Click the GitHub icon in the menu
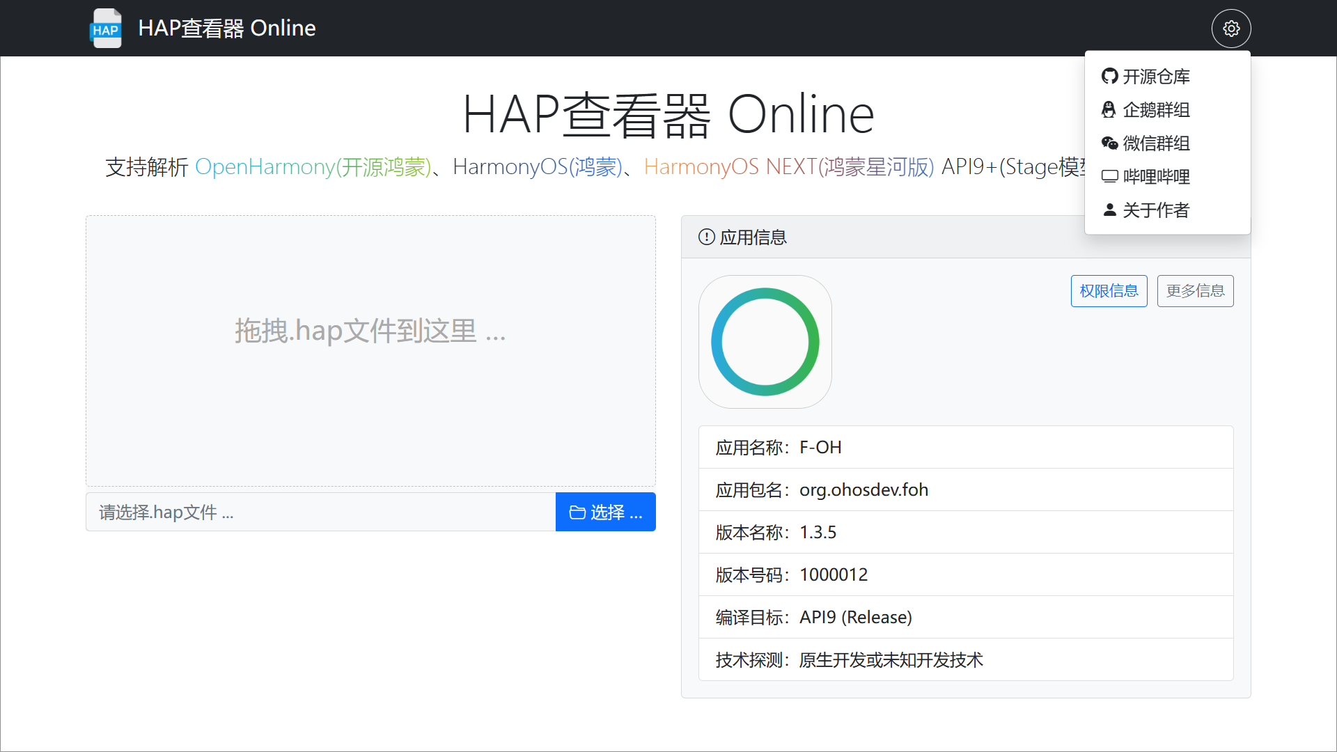This screenshot has width=1337, height=752. coord(1109,76)
